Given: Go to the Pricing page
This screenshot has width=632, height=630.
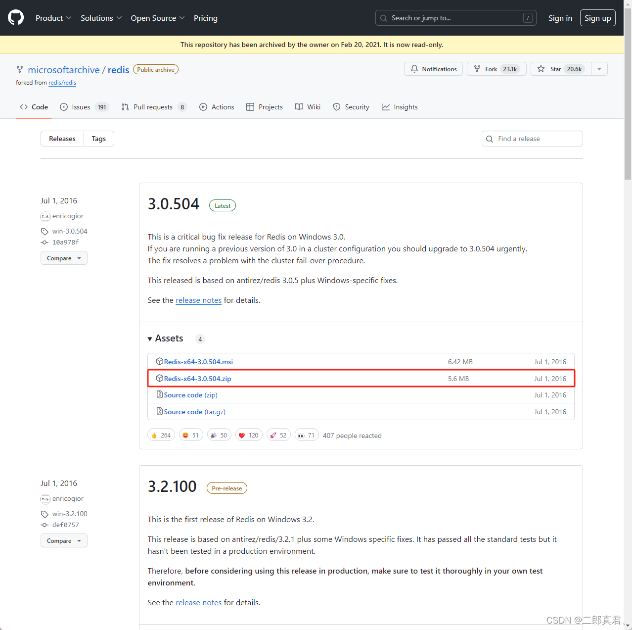Looking at the screenshot, I should (206, 18).
